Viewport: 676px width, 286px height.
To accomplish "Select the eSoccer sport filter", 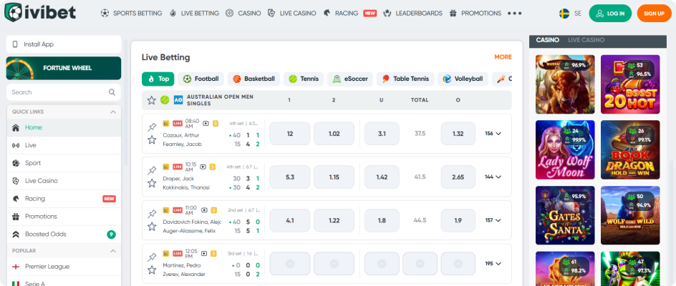I will pos(350,79).
